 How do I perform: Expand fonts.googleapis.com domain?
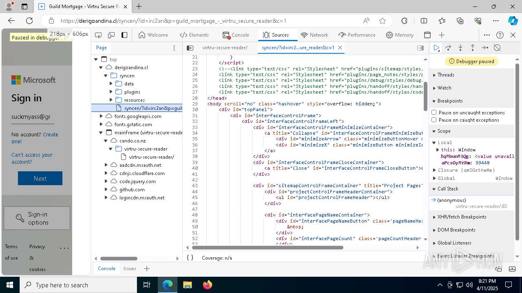(101, 116)
